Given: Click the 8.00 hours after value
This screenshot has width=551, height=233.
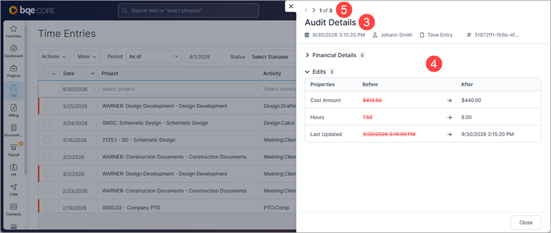Looking at the screenshot, I should point(467,117).
